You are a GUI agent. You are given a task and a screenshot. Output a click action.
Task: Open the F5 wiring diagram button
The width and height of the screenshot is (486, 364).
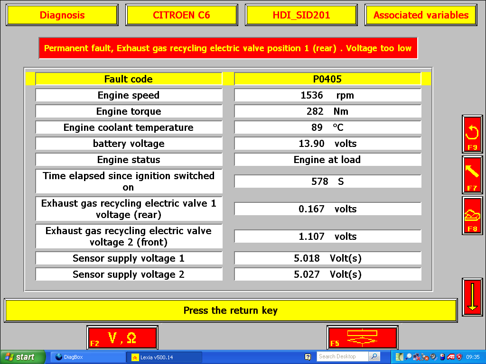[x=362, y=337]
